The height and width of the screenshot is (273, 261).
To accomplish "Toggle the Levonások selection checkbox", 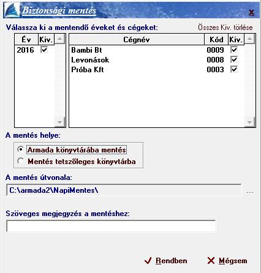I will point(234,59).
